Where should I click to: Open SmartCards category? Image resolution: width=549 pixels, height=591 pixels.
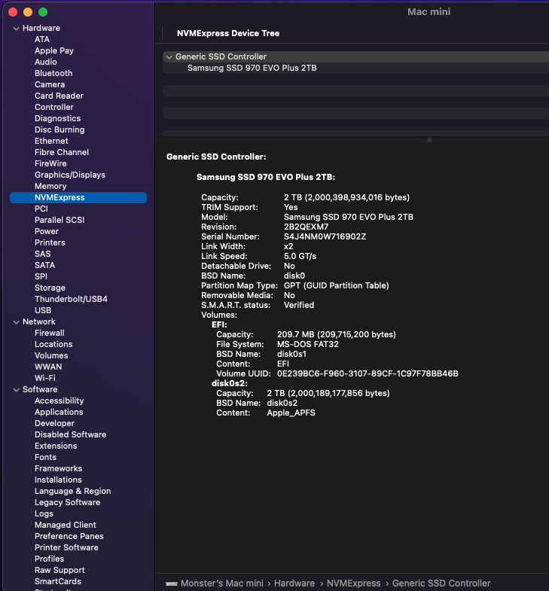pos(58,582)
